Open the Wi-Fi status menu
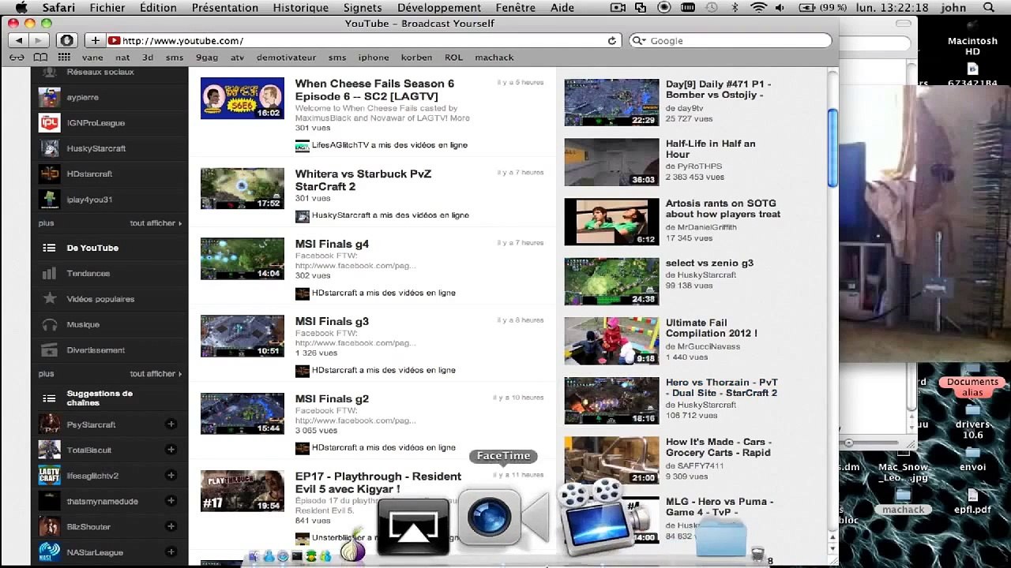 click(x=759, y=8)
